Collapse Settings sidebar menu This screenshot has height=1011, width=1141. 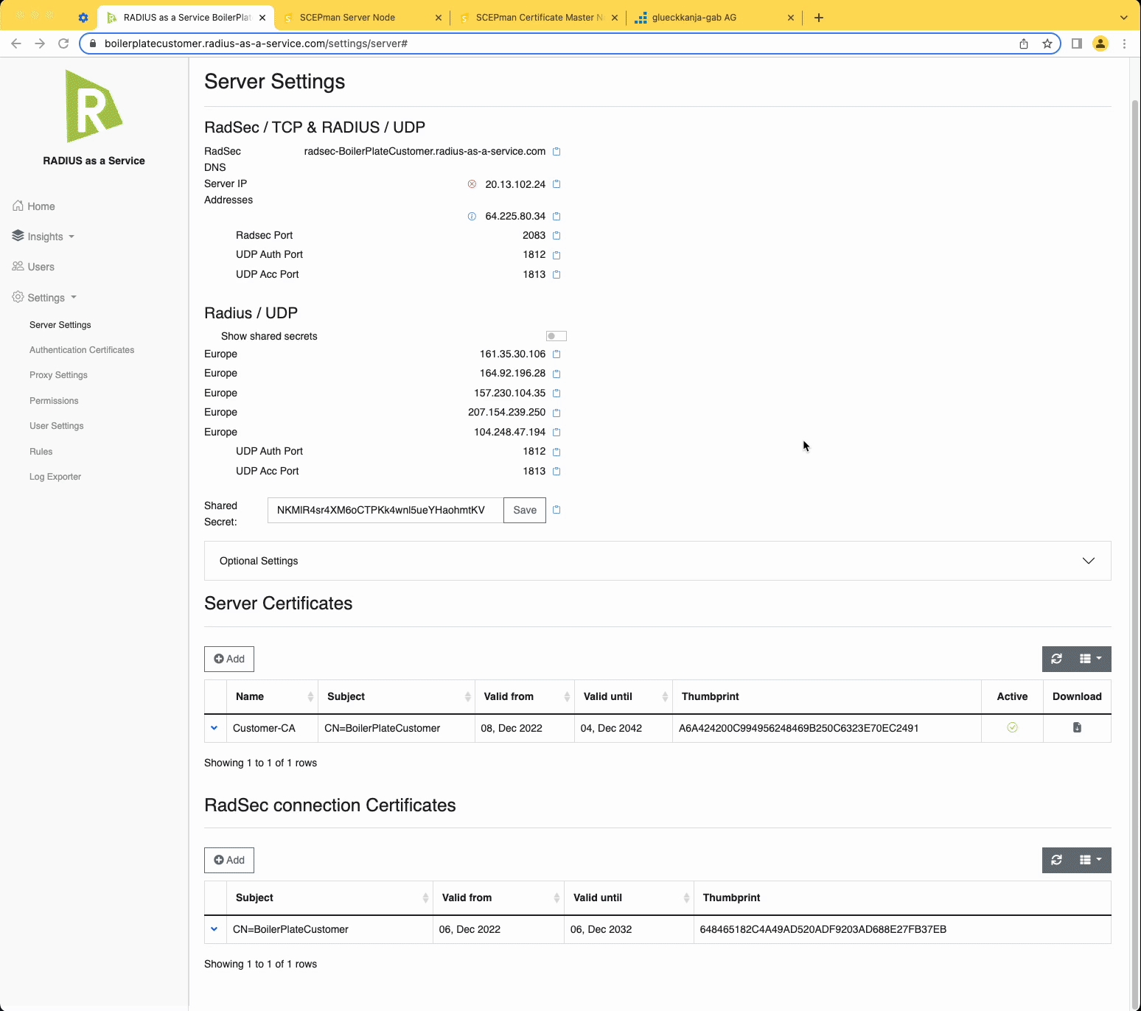[x=45, y=298]
